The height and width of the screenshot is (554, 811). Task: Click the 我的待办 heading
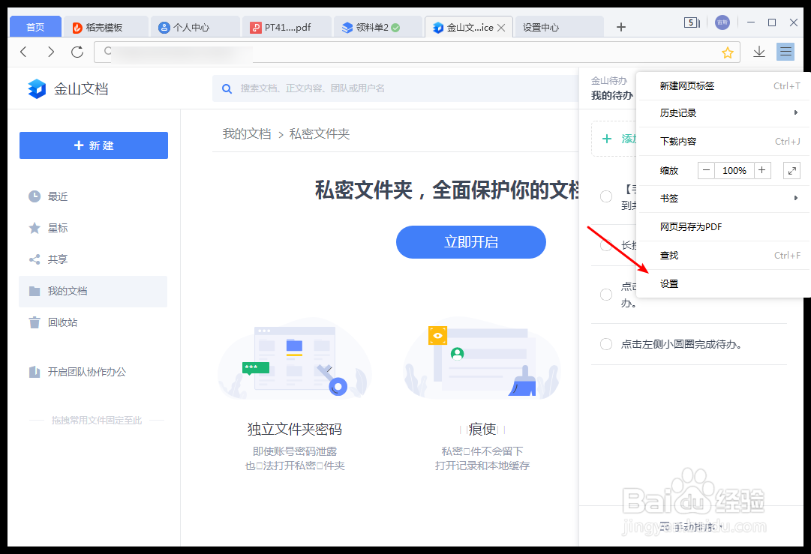point(612,96)
